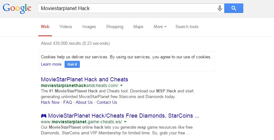Image resolution: width=274 pixels, height=140 pixels.
Task: Start voice search with the microphone icon
Action: [x=220, y=8]
